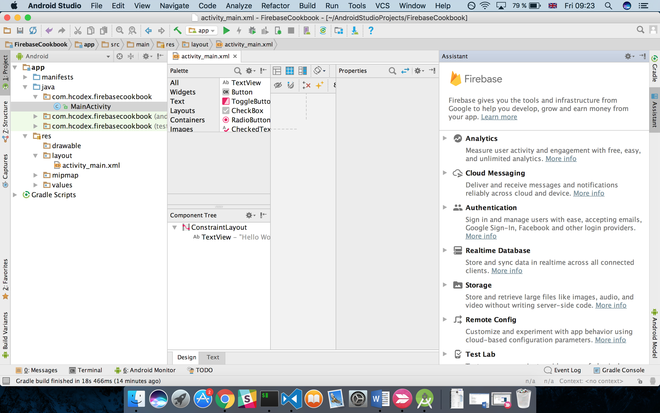Expand the Analytics section in Assistant
Image resolution: width=660 pixels, height=413 pixels.
tap(445, 138)
